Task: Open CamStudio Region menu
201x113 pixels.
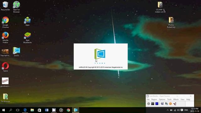Action: click(154, 100)
